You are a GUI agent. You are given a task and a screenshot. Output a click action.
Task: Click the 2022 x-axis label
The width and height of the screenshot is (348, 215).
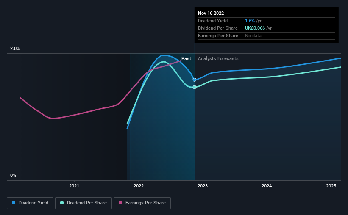pyautogui.click(x=139, y=186)
